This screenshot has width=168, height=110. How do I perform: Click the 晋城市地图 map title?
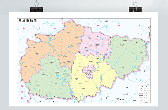pyautogui.click(x=27, y=21)
